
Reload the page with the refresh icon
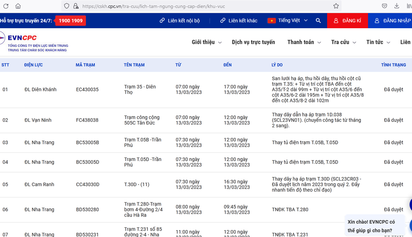tap(6, 6)
